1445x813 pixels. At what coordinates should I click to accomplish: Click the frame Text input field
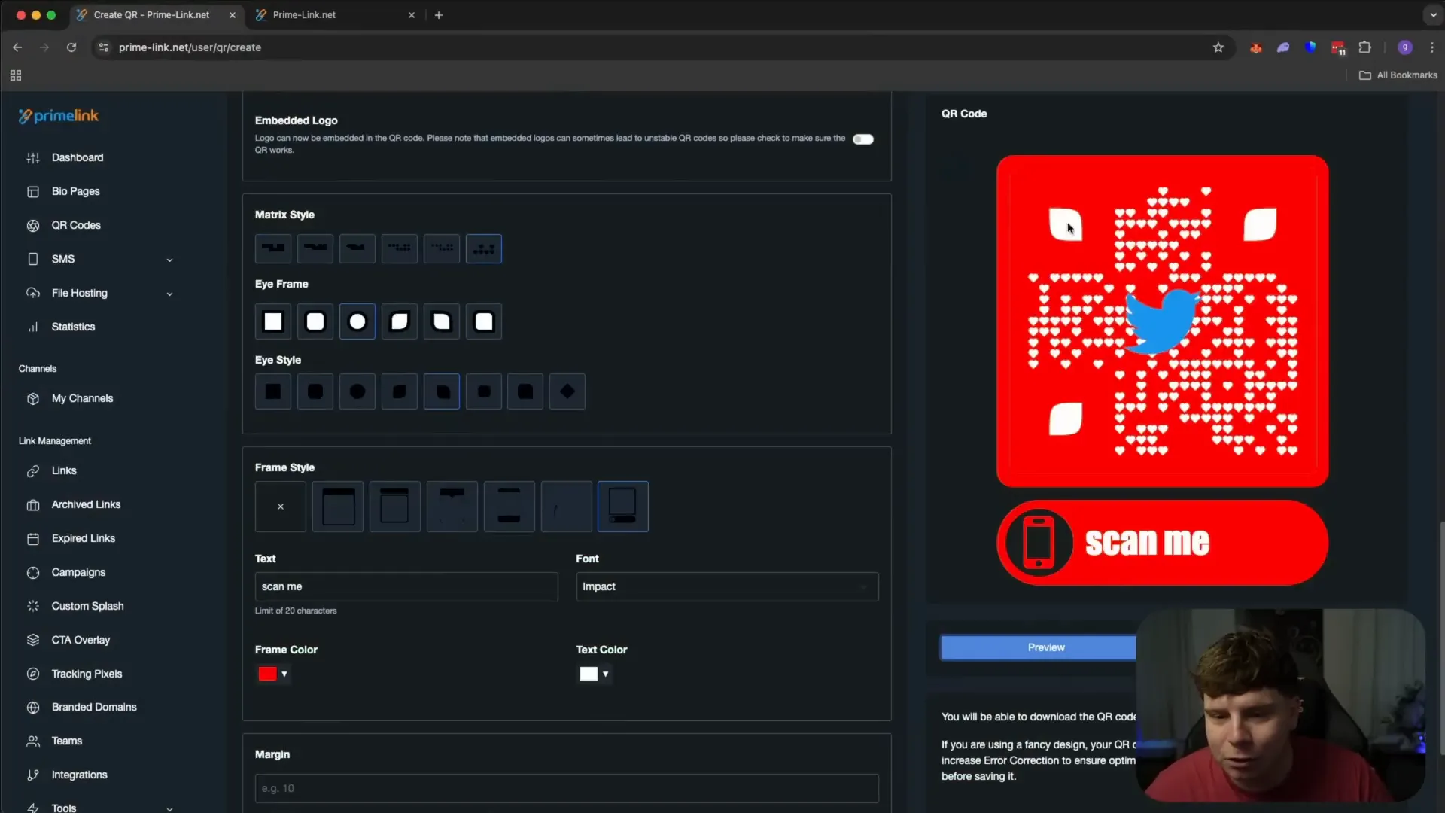[406, 586]
